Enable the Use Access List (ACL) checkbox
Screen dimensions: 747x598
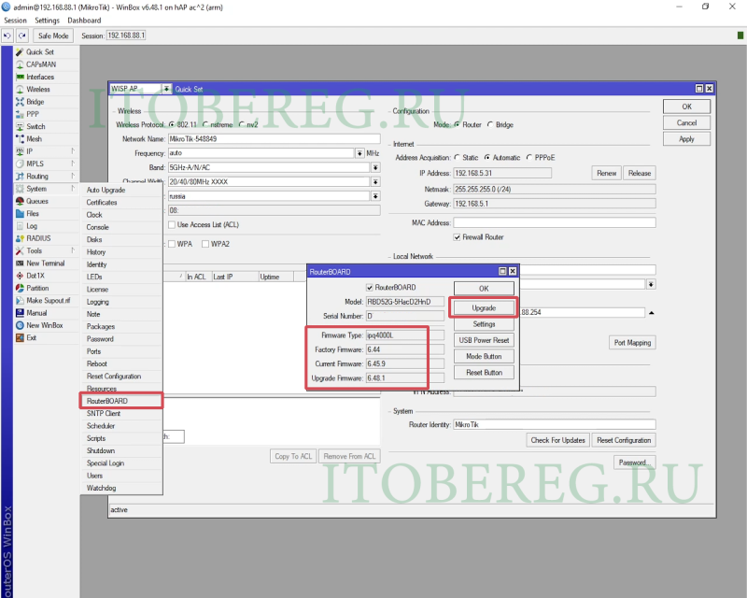172,224
